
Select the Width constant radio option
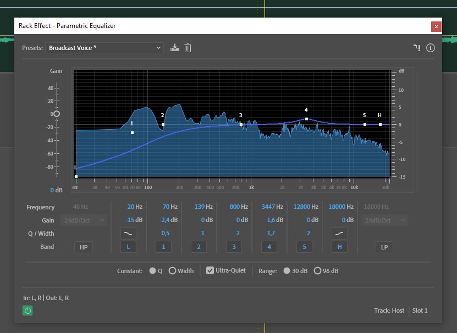pos(173,271)
